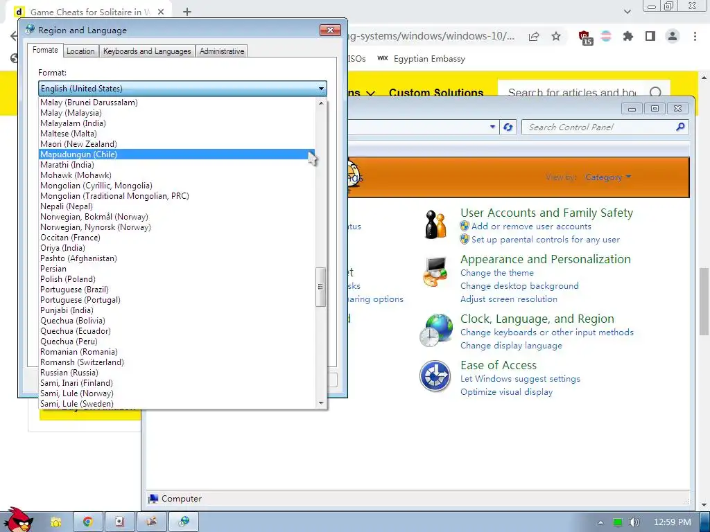This screenshot has width=710, height=532.
Task: Select Polish (Poland) format
Action: click(x=177, y=279)
